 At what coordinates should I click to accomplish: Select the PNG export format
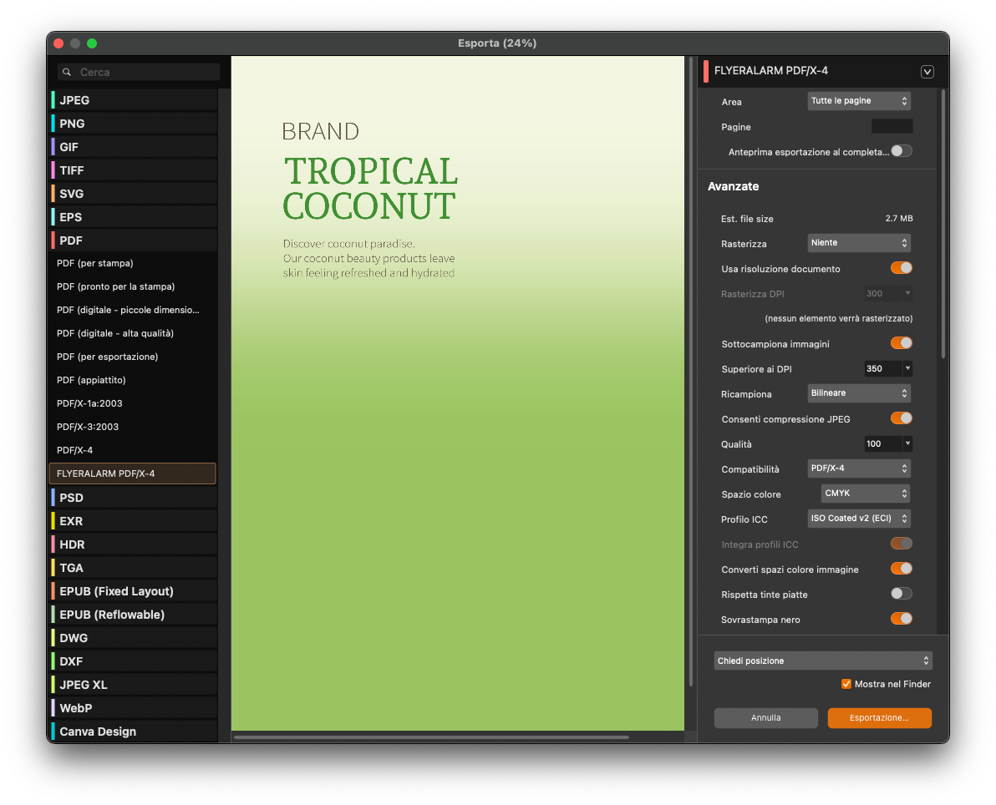point(134,124)
